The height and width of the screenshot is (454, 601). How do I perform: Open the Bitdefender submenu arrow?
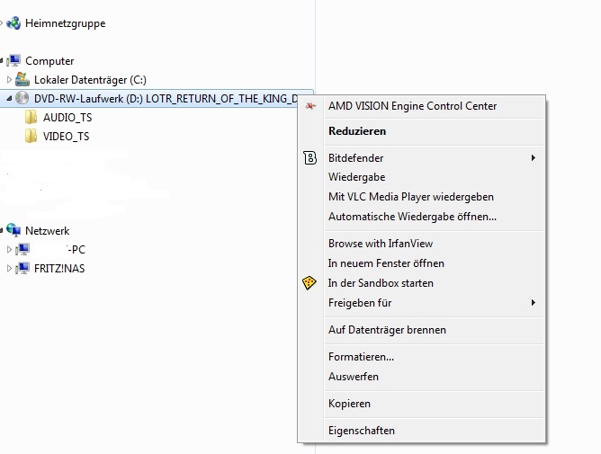(x=534, y=158)
